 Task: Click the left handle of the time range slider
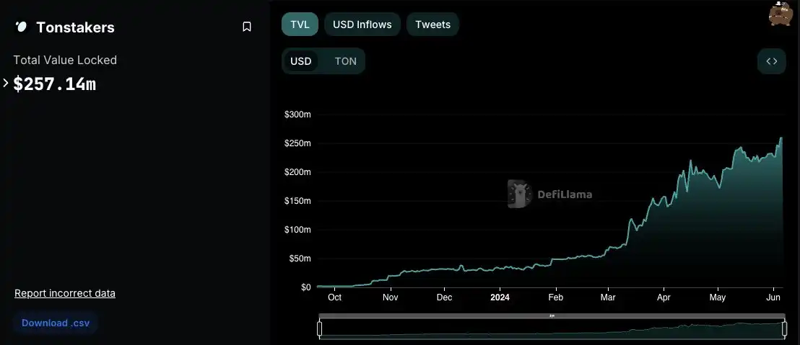pos(319,328)
